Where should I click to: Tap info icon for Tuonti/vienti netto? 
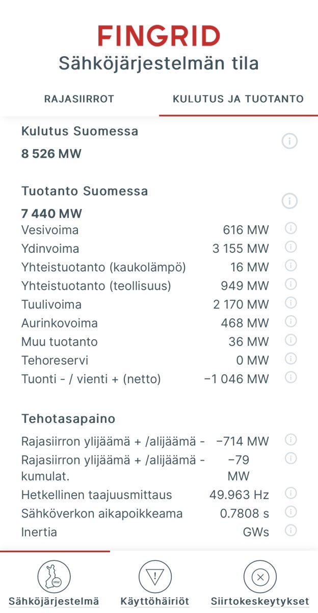pos(290,378)
